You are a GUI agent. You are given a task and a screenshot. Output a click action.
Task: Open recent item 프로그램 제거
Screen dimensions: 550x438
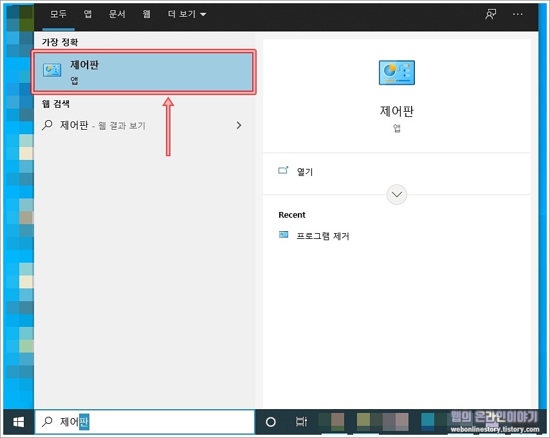tap(323, 236)
